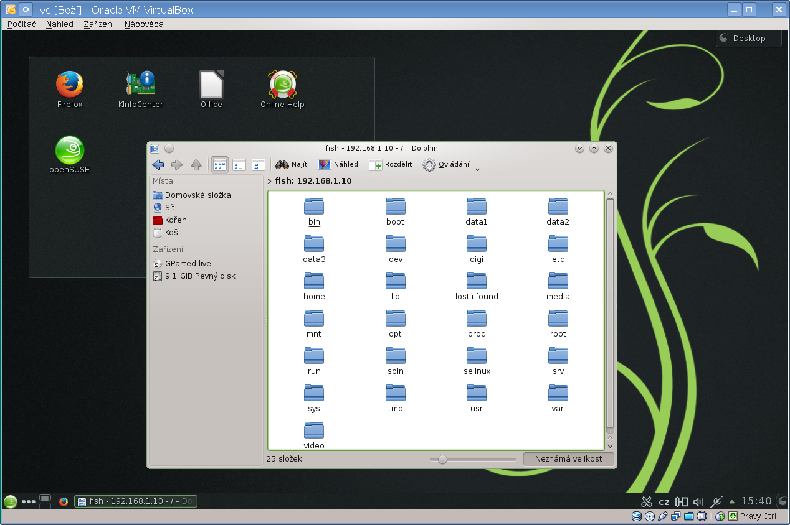This screenshot has height=525, width=790.
Task: Select the data3 folder icon
Action: 314,244
